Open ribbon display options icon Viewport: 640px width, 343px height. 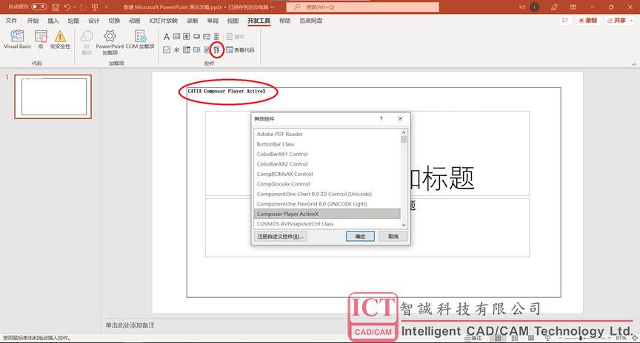(x=573, y=7)
